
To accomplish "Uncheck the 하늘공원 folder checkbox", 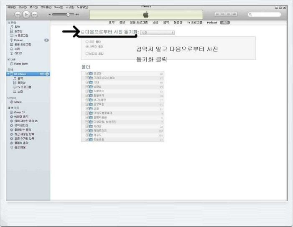I will (x=87, y=139).
